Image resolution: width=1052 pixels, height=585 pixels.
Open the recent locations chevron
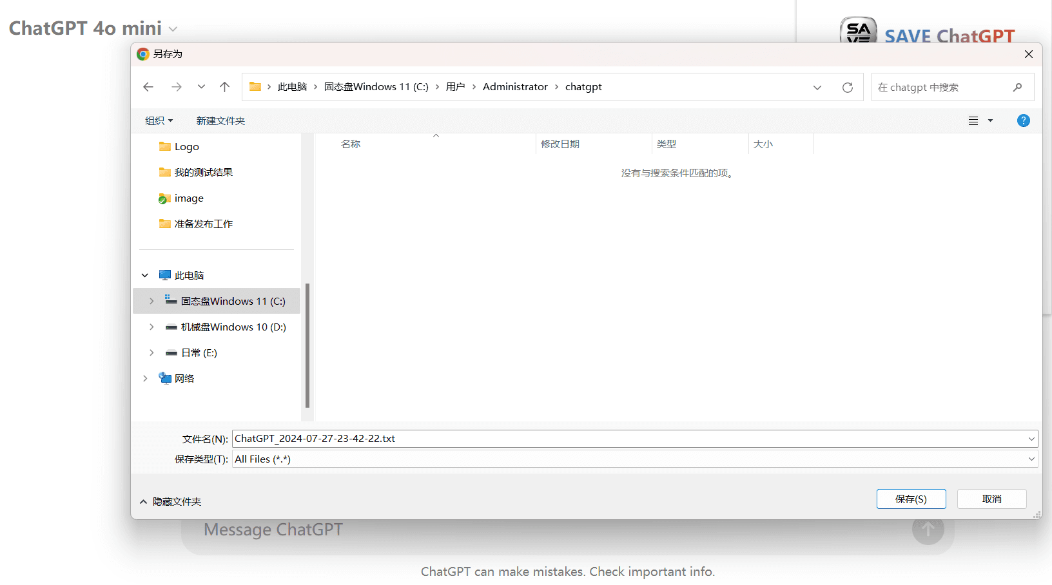[x=201, y=87]
